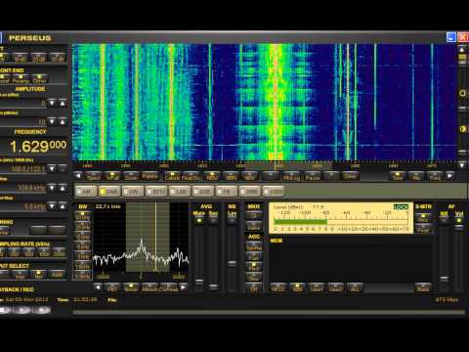This screenshot has width=469, height=352.
Task: Show ALL memory entries
Action: point(355,287)
